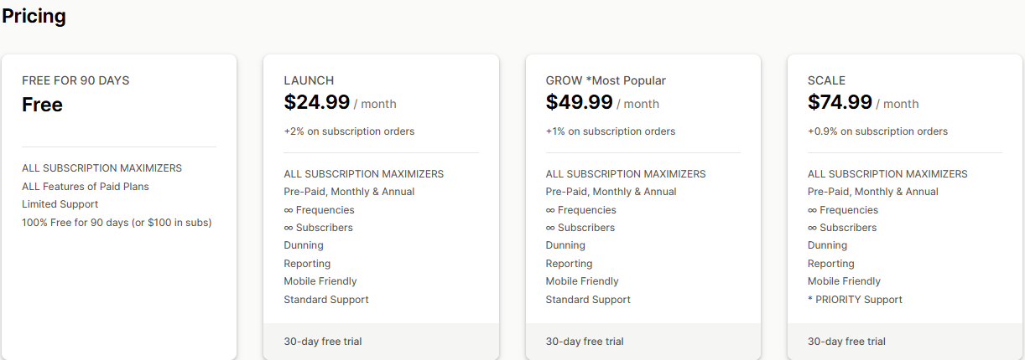Select the SCALE plan title

coord(826,80)
